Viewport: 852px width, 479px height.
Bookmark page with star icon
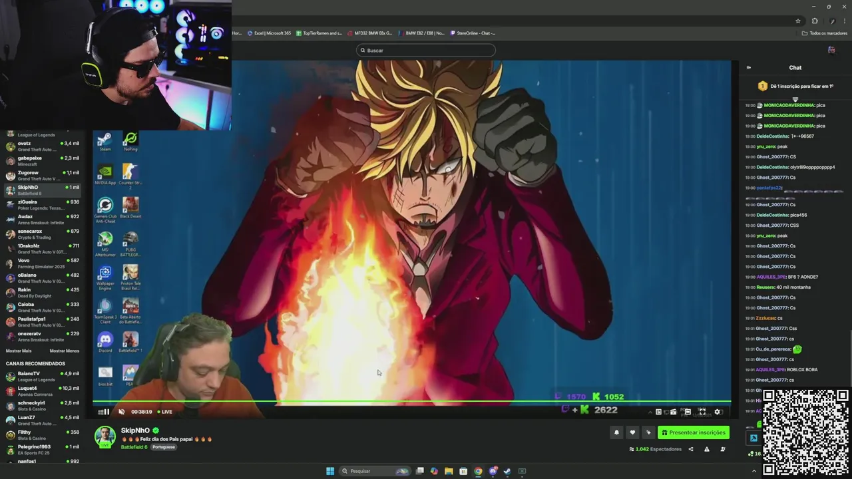click(798, 21)
